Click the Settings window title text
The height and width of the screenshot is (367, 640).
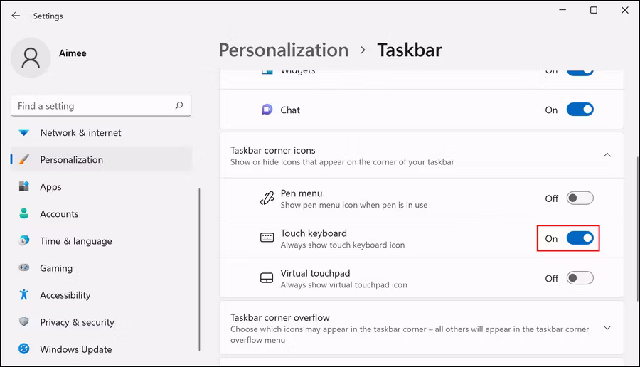click(x=48, y=16)
